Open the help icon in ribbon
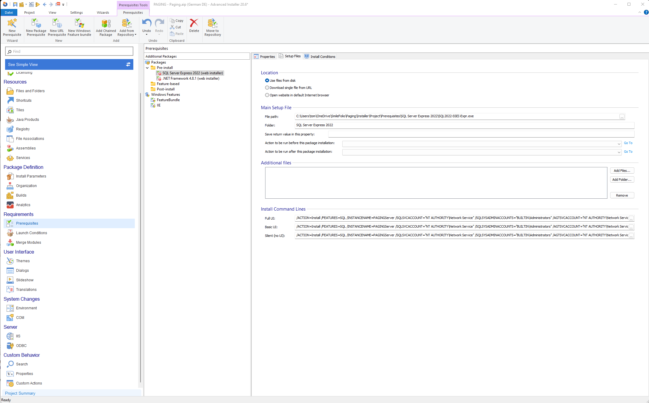The width and height of the screenshot is (649, 403). (646, 12)
